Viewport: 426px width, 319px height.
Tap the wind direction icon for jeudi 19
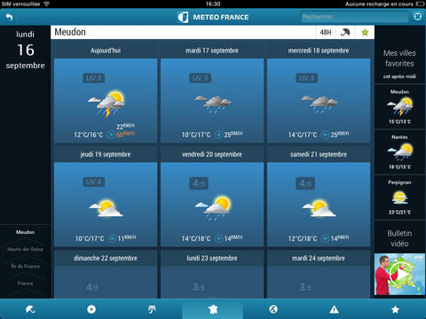pos(112,238)
